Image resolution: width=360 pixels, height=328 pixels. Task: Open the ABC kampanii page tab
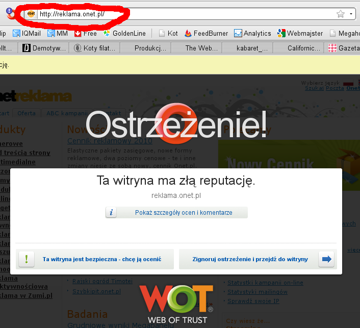point(67,113)
